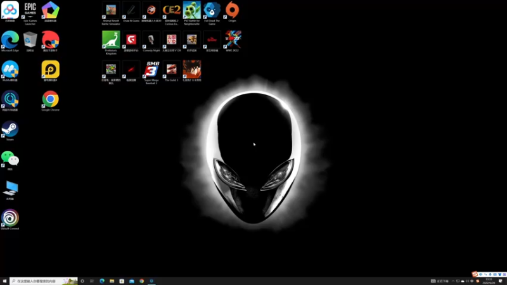507x285 pixels.
Task: Open the WeChat desktop shortcut
Action: click(10, 160)
